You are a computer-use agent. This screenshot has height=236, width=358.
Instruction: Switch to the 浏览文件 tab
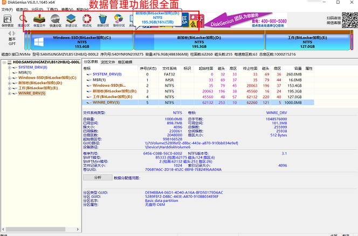coord(108,62)
